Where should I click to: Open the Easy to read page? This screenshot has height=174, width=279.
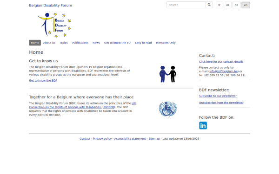pyautogui.click(x=143, y=43)
